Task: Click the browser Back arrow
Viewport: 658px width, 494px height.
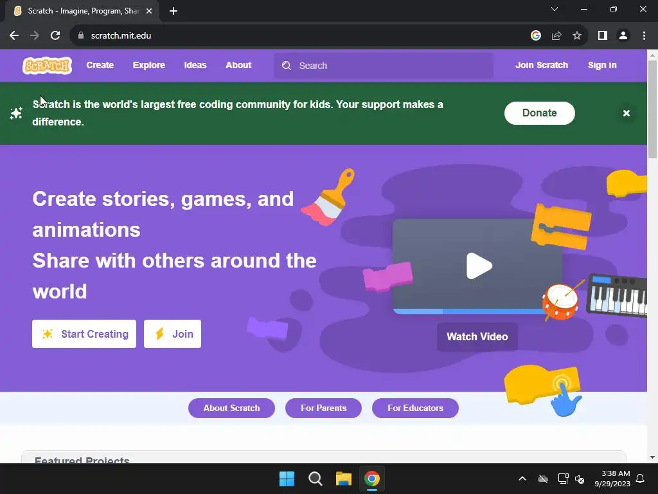Action: (x=14, y=36)
